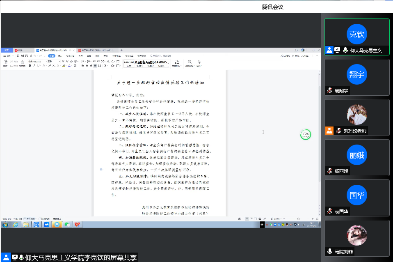Viewport: 393px width, 262px height.
Task: Select the 插入 ribbon tab
Action: (x=60, y=55)
